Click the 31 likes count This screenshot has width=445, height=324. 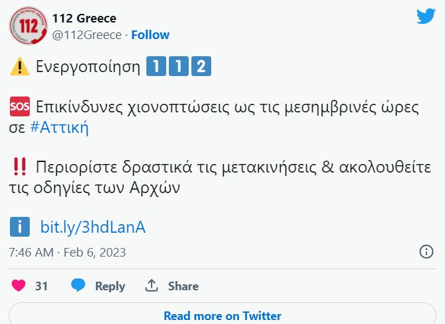pyautogui.click(x=42, y=286)
